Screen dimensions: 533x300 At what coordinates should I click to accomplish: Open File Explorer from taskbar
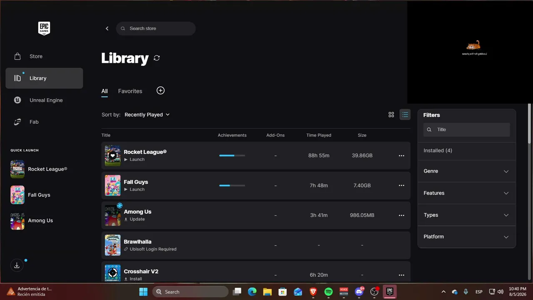pos(267,292)
